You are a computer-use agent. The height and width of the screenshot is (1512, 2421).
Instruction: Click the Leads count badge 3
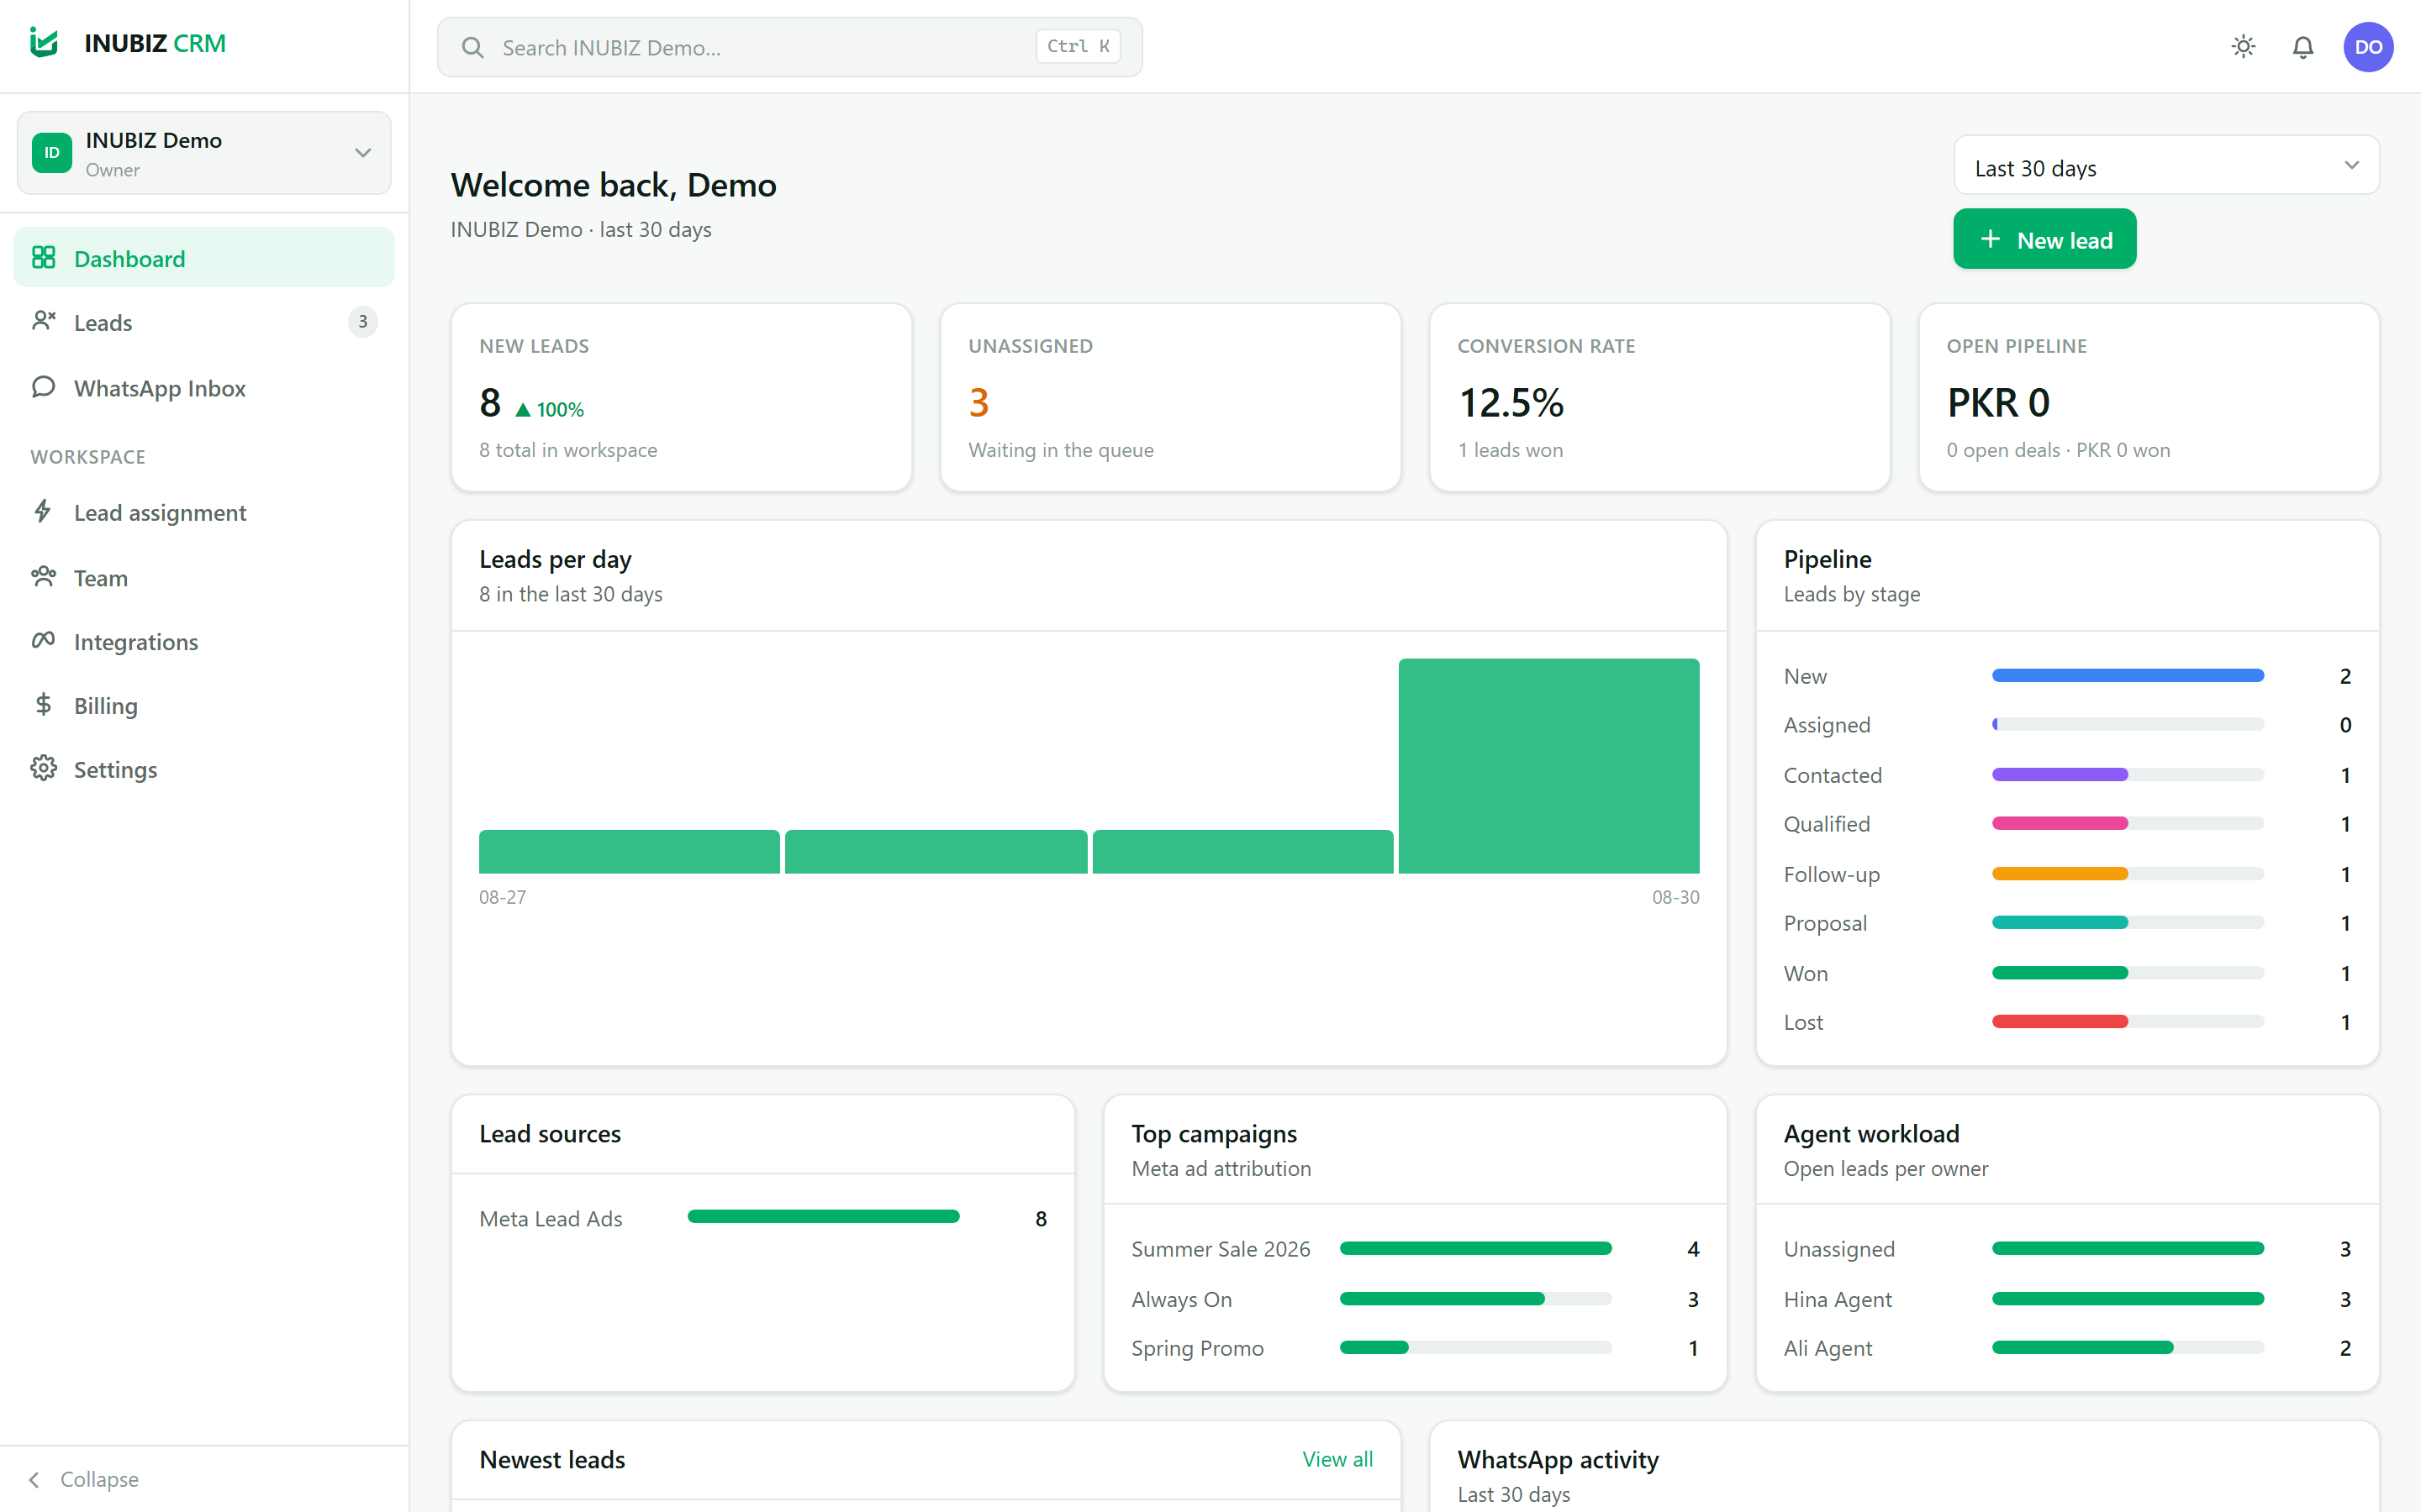[362, 322]
